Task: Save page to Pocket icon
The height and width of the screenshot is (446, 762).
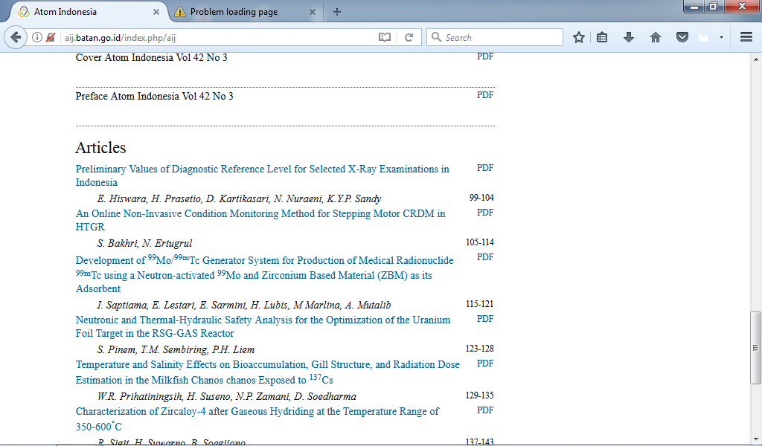Action: click(682, 37)
